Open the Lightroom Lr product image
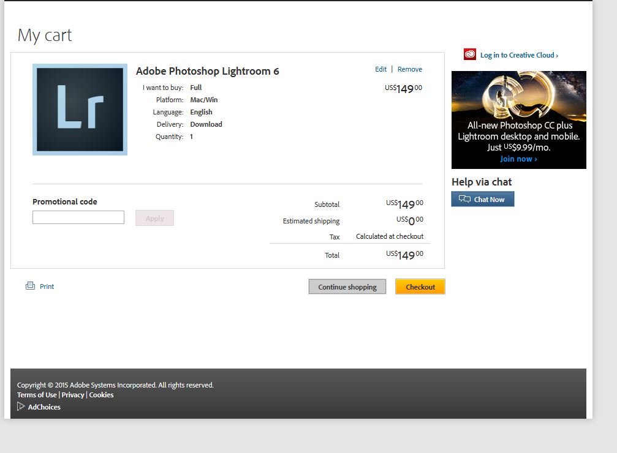Viewport: 617px width, 453px height. pos(80,110)
